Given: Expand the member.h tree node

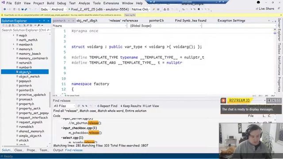Looking at the screenshot, I should pos(14,44).
